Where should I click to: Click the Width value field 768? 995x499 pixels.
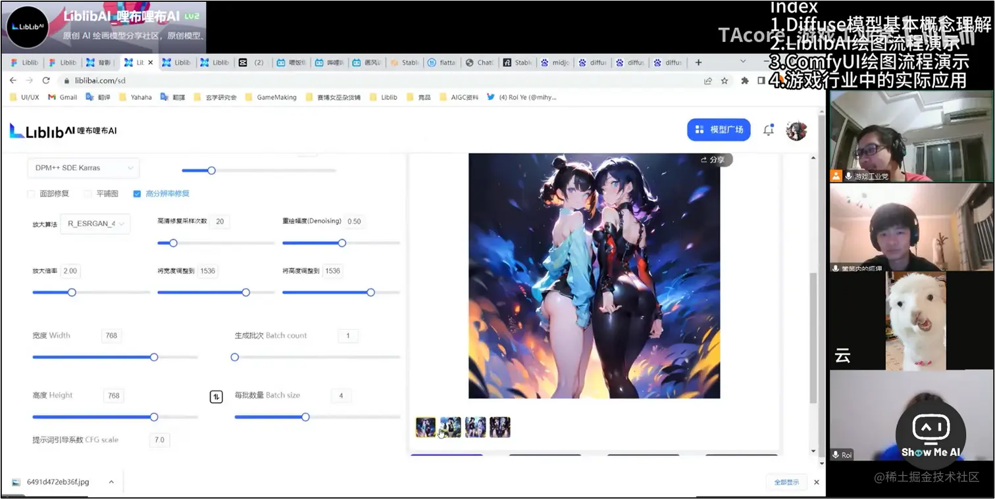[111, 336]
